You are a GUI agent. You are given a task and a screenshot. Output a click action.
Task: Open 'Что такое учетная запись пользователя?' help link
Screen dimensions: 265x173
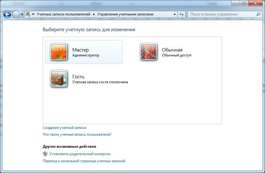point(77,134)
